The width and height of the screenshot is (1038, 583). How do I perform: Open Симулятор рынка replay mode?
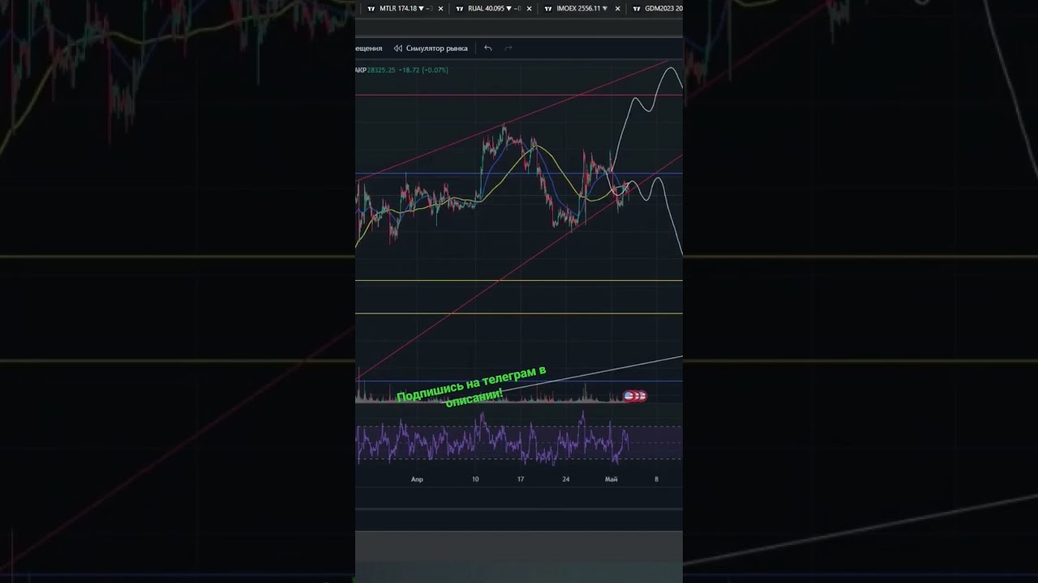tap(431, 48)
